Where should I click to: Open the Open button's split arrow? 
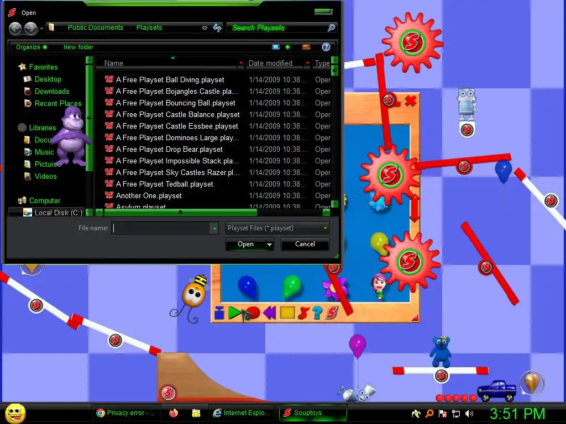pos(269,244)
